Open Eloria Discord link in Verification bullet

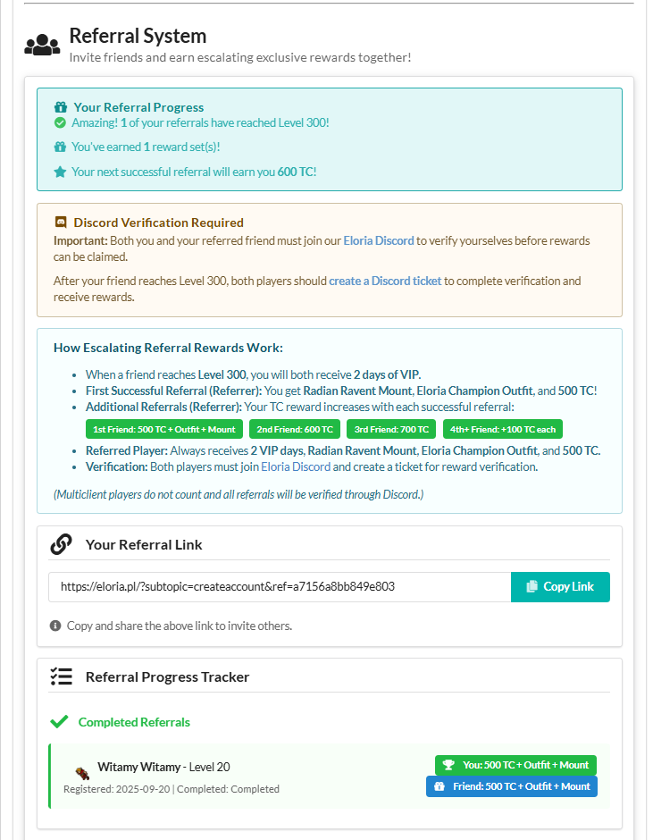click(x=296, y=466)
